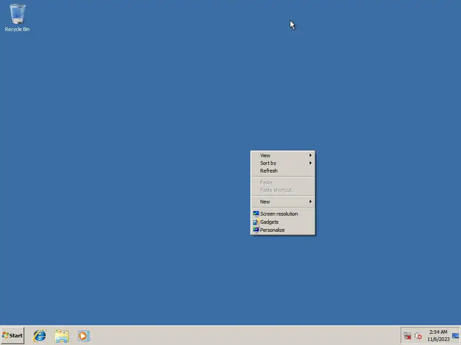Open the Recycle Bin desktop icon

17,18
